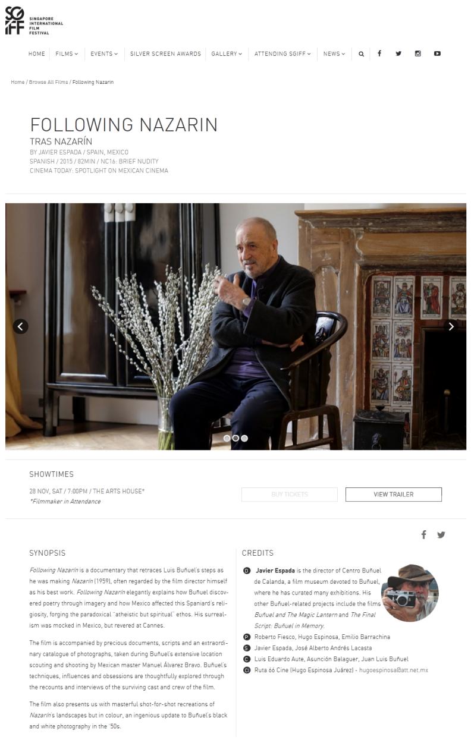Open Twitter icon in top navigation
This screenshot has height=743, width=471.
tap(398, 53)
